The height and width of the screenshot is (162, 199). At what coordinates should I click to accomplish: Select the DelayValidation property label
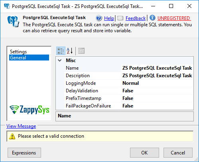(82, 91)
